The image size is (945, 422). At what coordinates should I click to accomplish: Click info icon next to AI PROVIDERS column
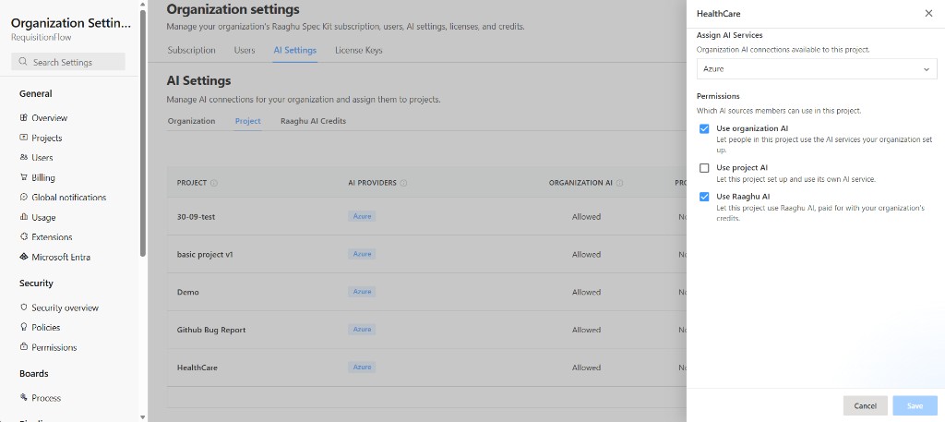[404, 183]
